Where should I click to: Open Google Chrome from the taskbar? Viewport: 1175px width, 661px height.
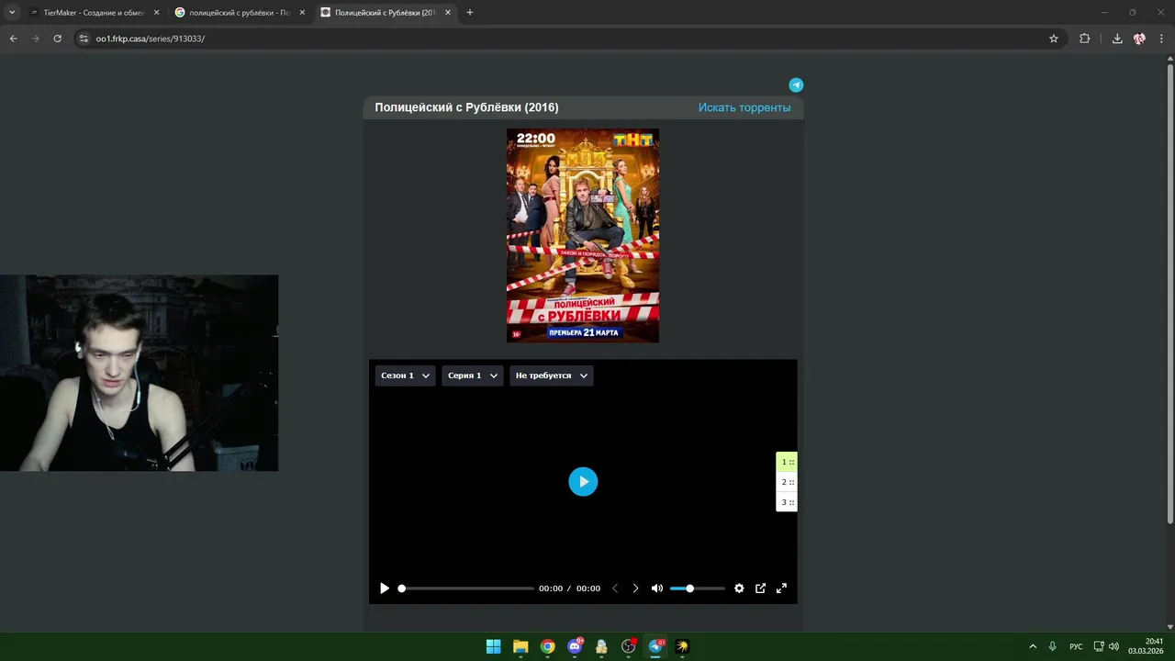[547, 646]
